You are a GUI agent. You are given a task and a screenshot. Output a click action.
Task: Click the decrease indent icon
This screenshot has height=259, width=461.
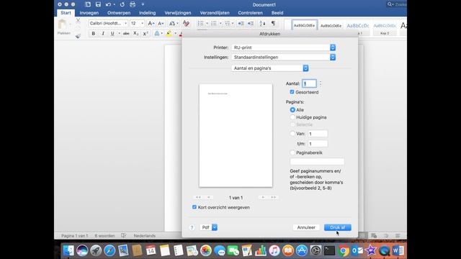241,23
